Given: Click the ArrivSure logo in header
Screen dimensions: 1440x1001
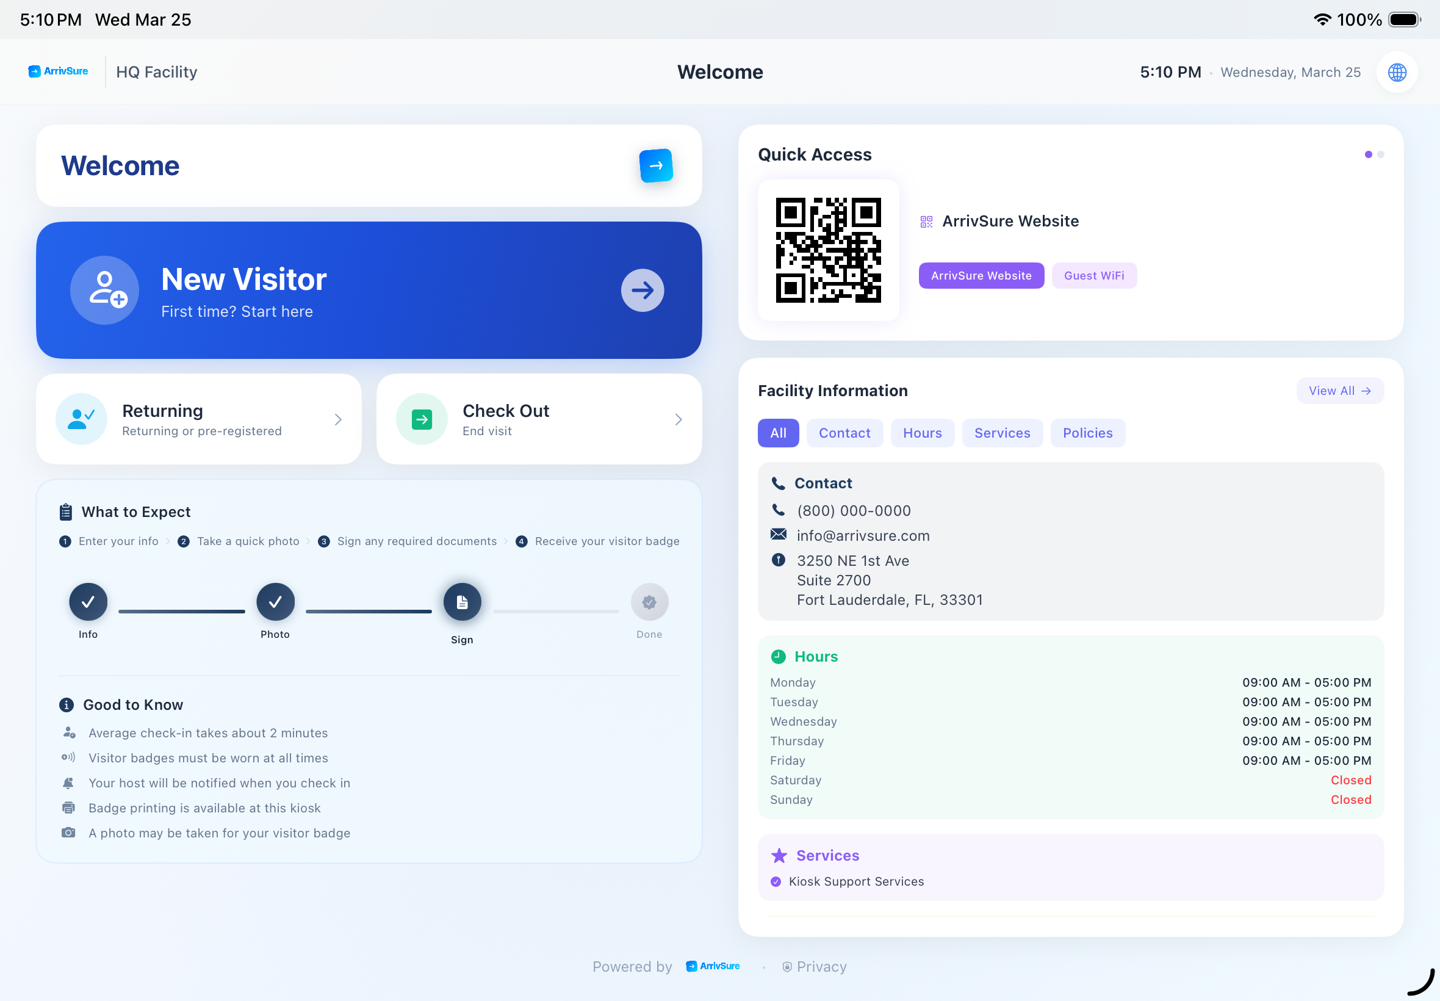Looking at the screenshot, I should [59, 71].
